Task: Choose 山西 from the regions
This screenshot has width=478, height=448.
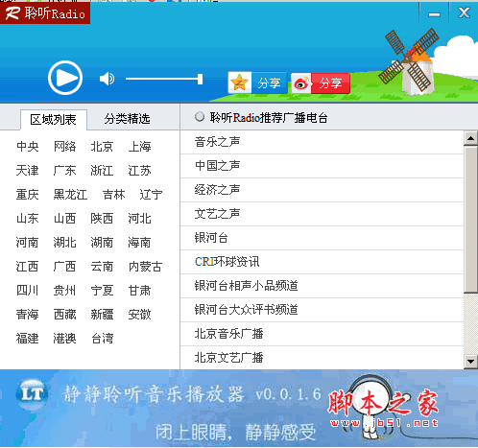Action: pyautogui.click(x=64, y=219)
